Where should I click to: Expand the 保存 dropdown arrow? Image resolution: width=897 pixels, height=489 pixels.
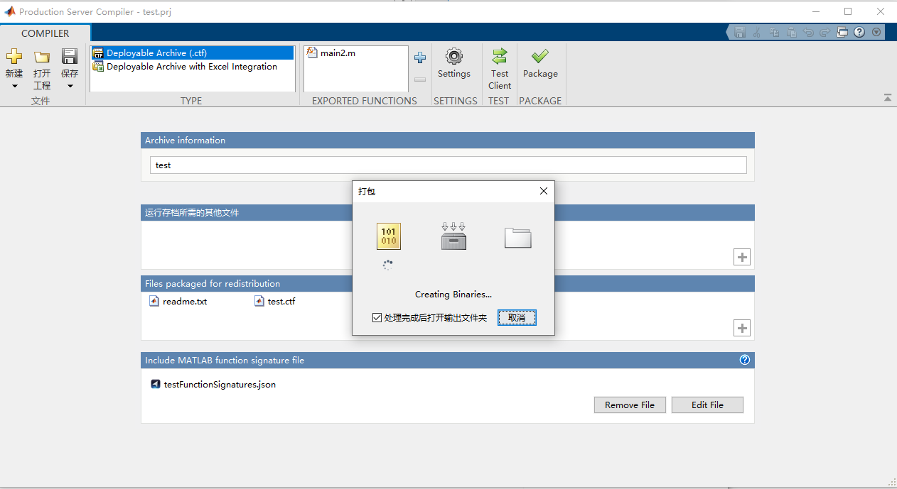click(70, 86)
